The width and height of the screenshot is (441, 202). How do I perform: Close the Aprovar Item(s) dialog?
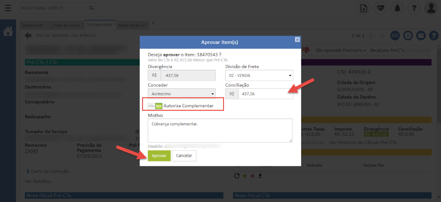[297, 40]
